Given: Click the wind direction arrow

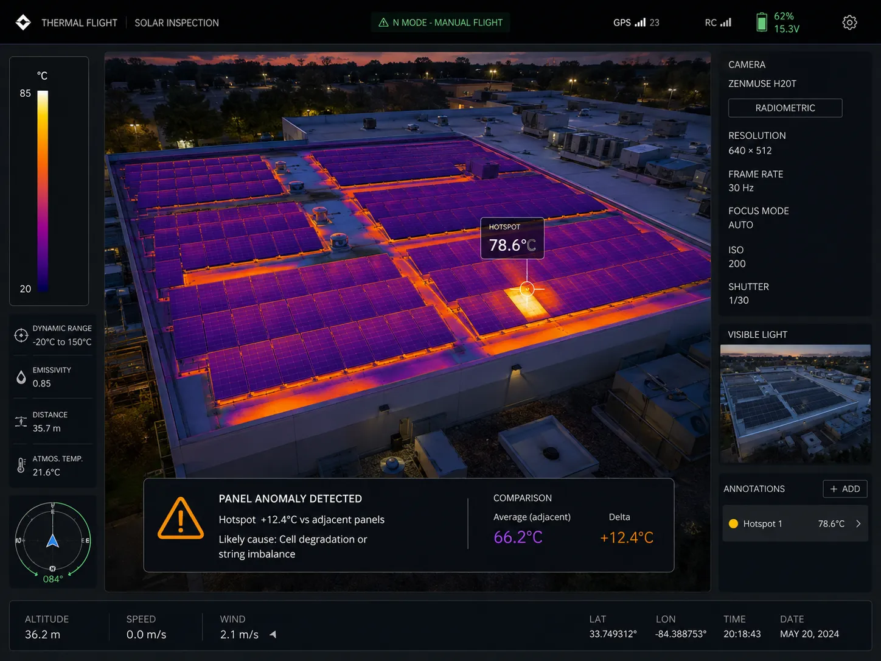Looking at the screenshot, I should (x=273, y=634).
